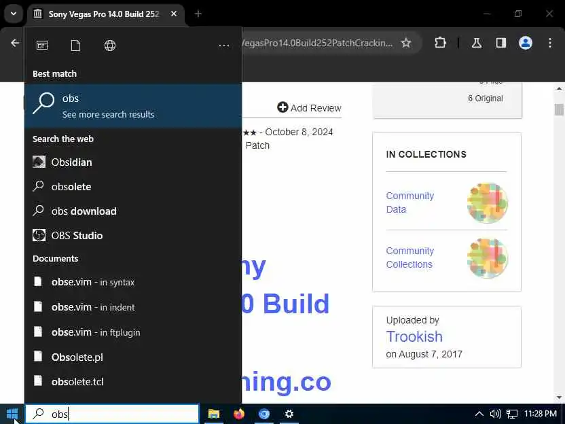Click the address bar URL text

click(x=318, y=43)
